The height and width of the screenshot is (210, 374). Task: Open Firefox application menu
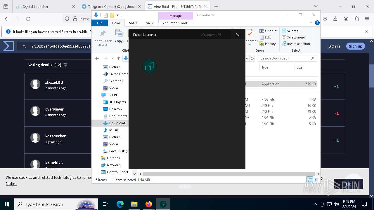point(367,19)
